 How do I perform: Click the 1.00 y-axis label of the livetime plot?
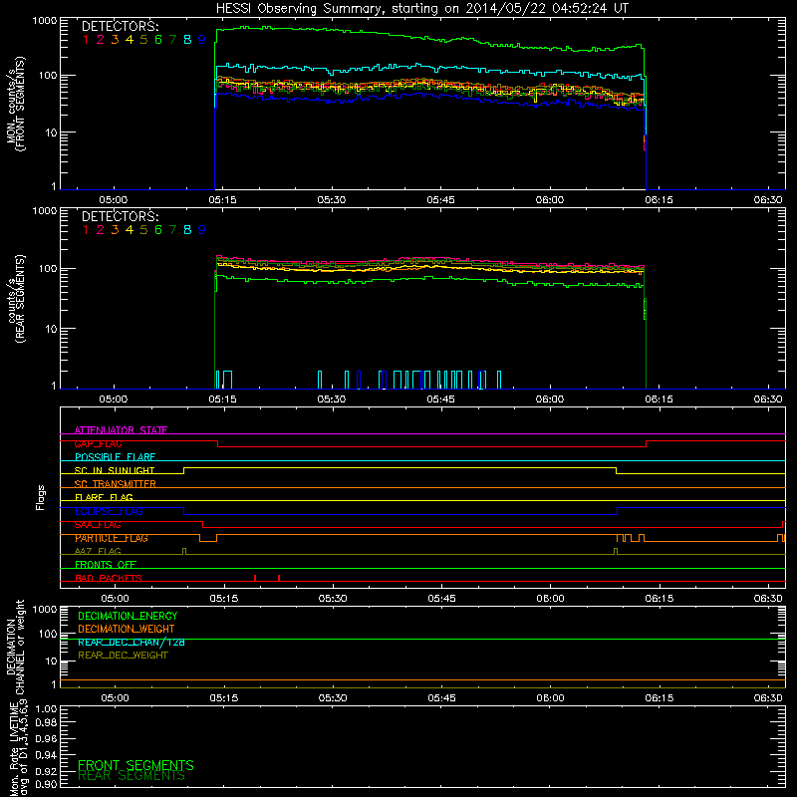click(47, 708)
